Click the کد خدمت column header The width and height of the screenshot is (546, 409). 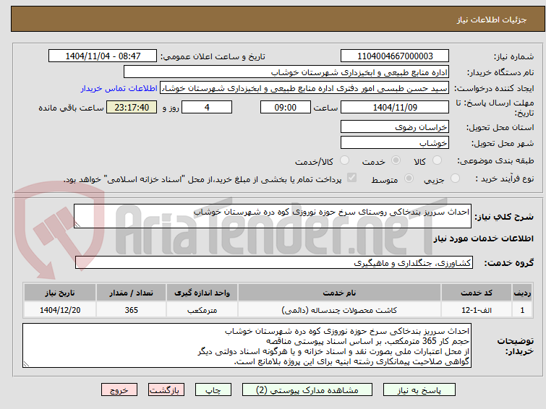click(x=477, y=293)
